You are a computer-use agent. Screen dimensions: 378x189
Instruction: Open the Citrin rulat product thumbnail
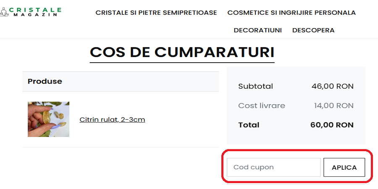(48, 119)
